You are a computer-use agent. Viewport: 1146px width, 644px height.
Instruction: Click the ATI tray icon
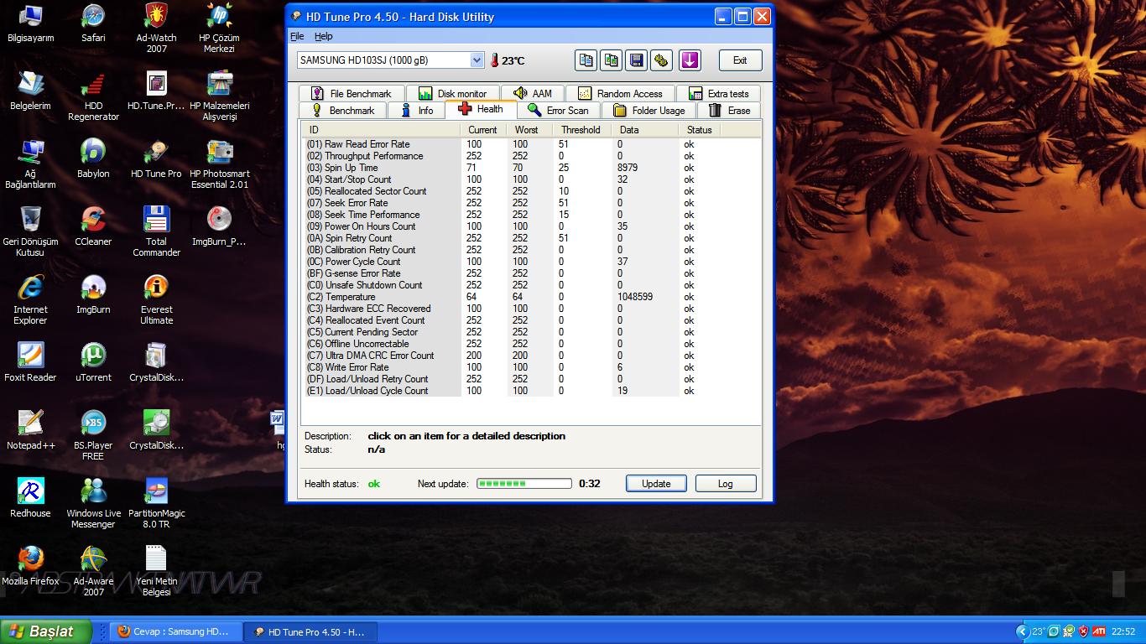tap(1097, 631)
